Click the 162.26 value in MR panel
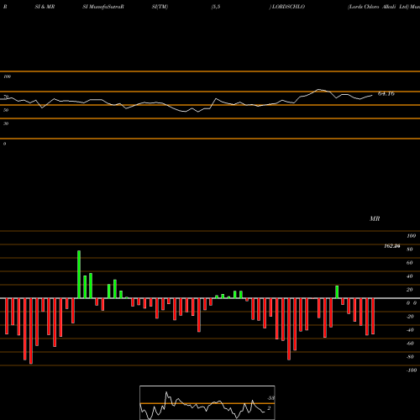The width and height of the screenshot is (420, 420). coord(392,246)
